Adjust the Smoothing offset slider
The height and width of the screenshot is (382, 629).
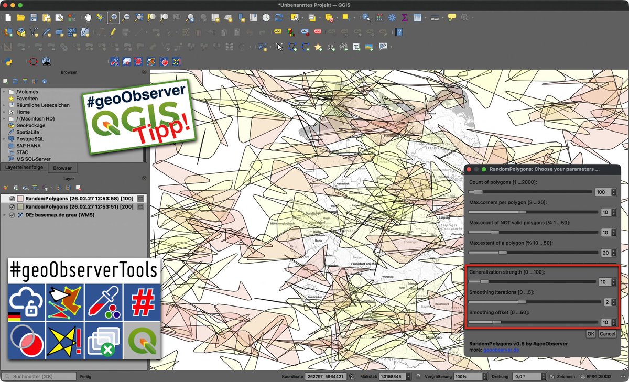coord(532,322)
